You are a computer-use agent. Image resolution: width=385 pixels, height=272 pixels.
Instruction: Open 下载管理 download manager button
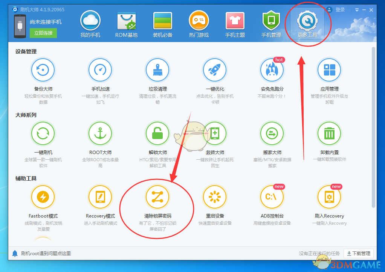359,253
